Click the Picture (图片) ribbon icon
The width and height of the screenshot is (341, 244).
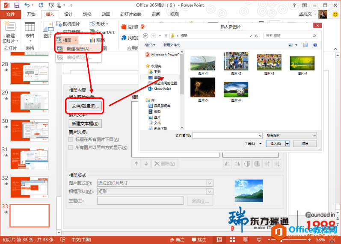click(47, 27)
